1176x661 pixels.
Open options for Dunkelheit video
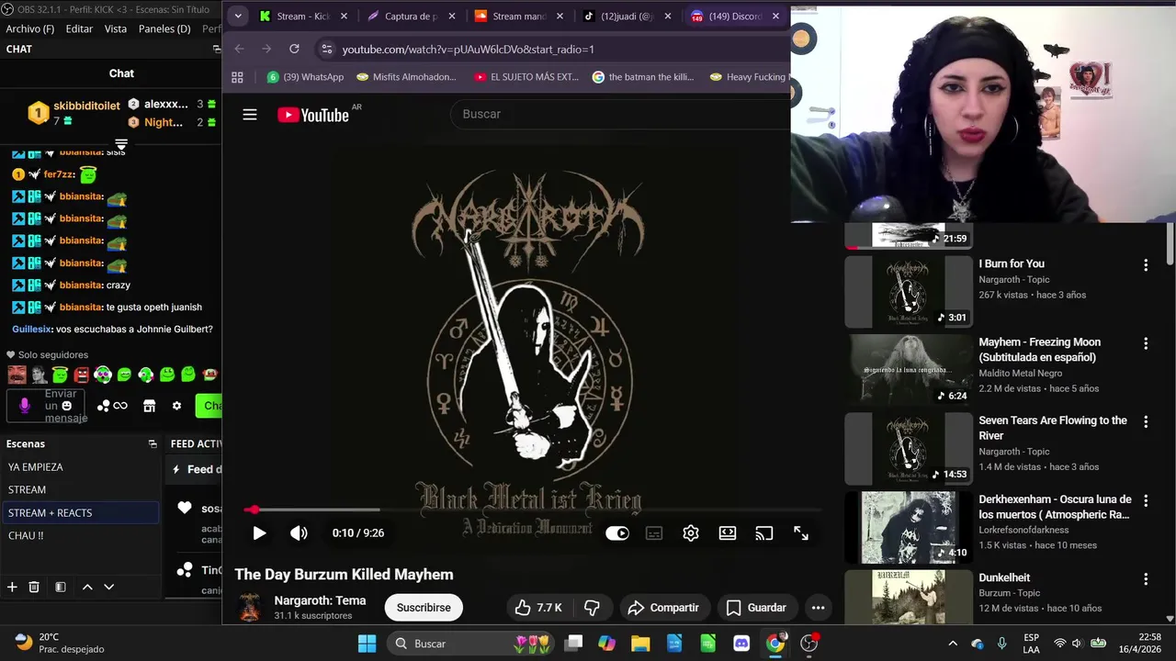click(x=1146, y=579)
